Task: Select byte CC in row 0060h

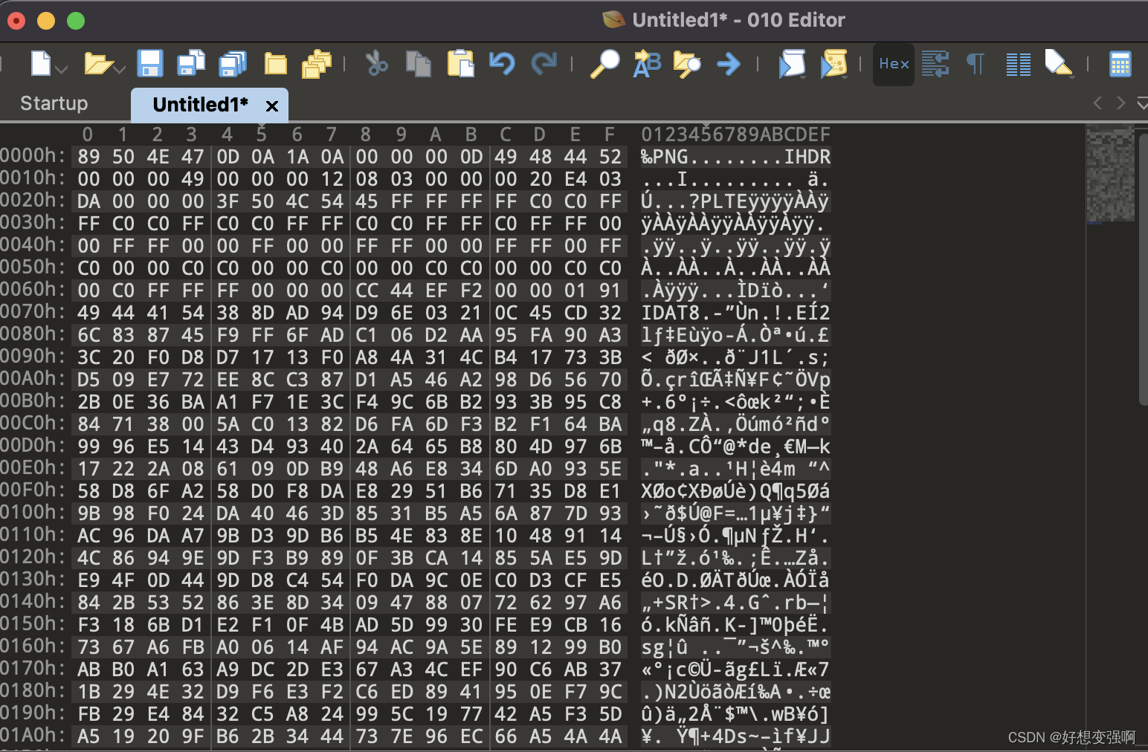Action: click(367, 291)
